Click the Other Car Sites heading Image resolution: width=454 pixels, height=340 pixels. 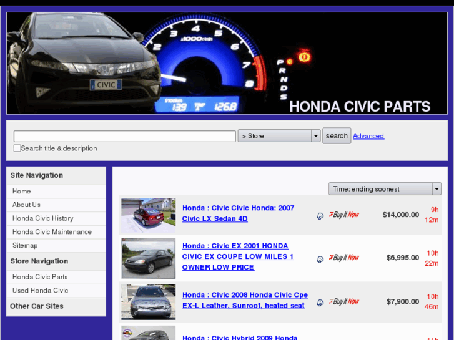point(37,306)
